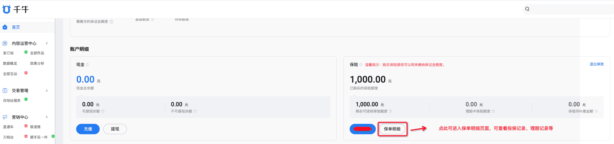Click help icon beside 可提现余额

tap(103, 111)
